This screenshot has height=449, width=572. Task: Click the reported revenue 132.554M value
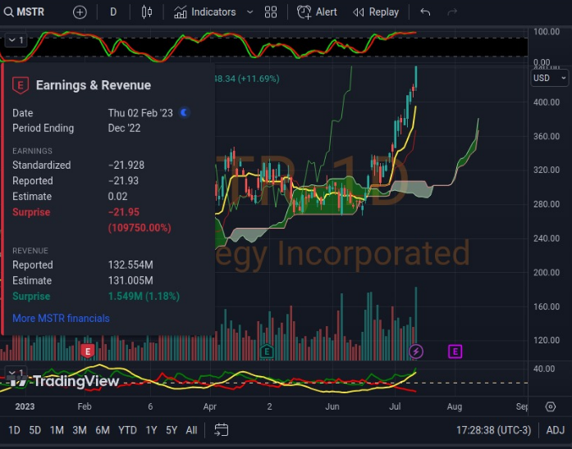click(130, 265)
